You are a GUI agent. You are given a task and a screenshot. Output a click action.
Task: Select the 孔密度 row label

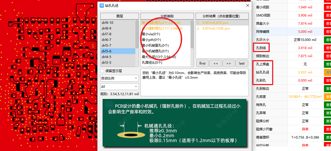coord(261,97)
